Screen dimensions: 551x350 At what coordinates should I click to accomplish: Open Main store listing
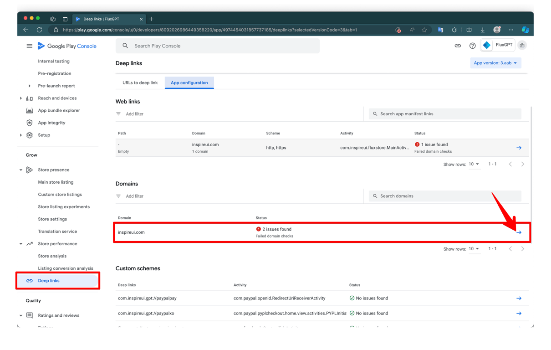pos(56,182)
